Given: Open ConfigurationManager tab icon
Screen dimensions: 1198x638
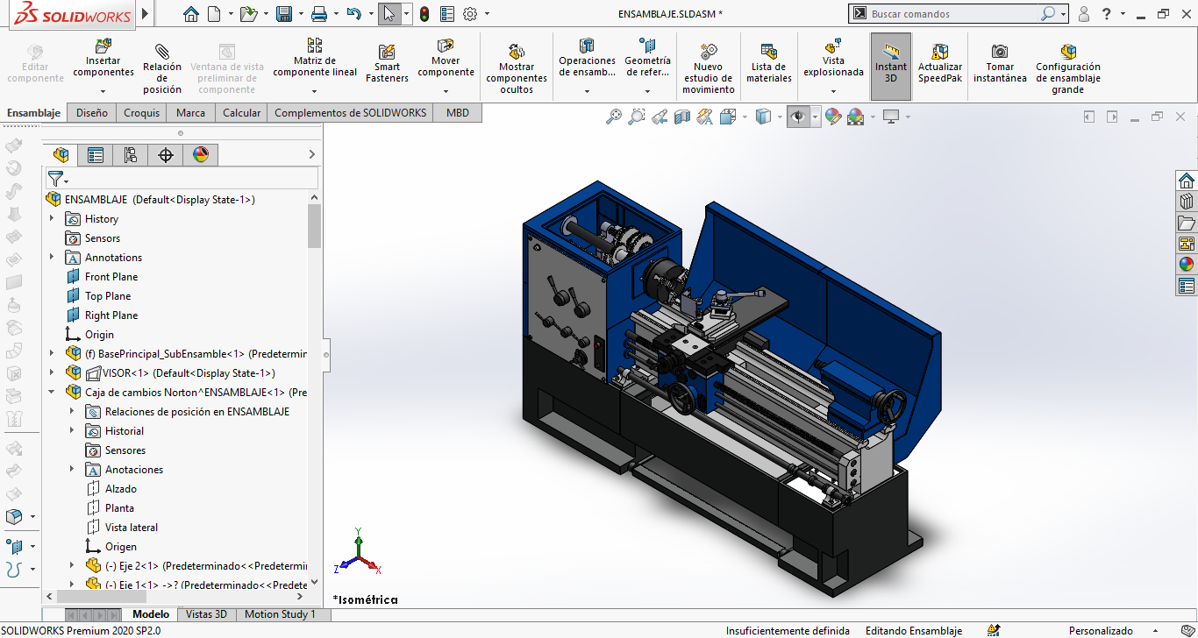Looking at the screenshot, I should point(131,155).
